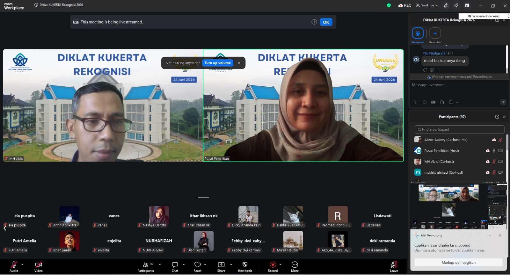This screenshot has height=275, width=510.
Task: Expand participants options arrow
Action: [160, 264]
